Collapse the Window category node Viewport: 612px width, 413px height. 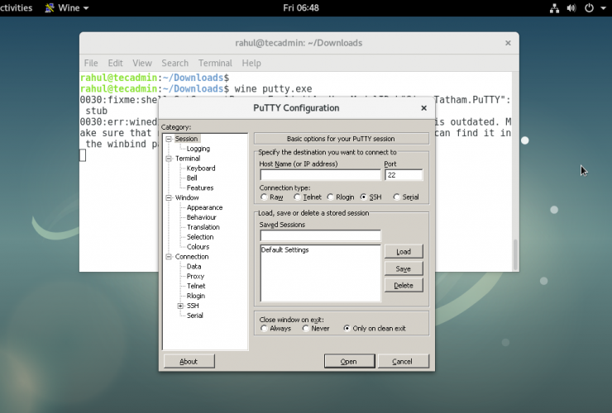169,198
